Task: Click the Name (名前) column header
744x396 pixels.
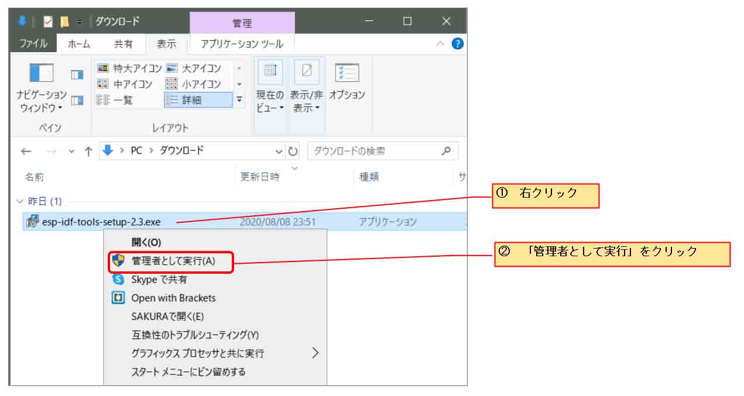Action: coord(35,177)
